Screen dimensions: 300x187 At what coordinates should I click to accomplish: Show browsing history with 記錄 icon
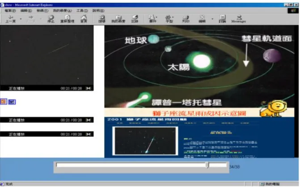(135, 19)
